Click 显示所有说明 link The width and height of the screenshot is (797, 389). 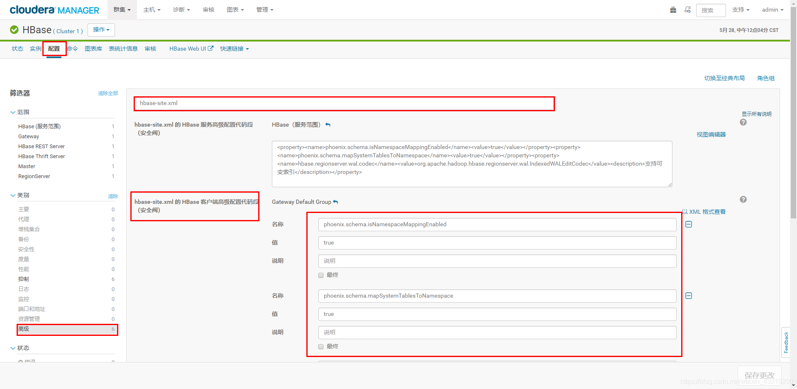[x=757, y=114]
